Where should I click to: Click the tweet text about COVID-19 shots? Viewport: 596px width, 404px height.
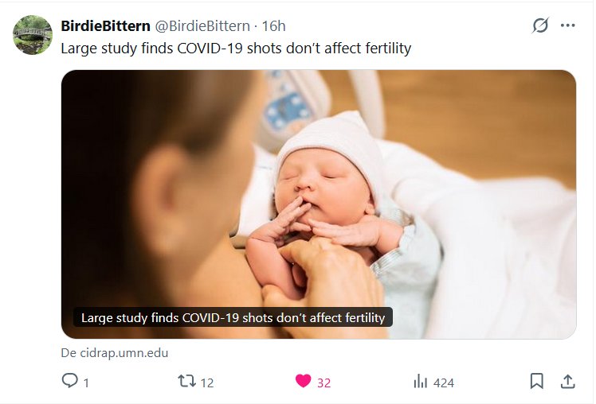coord(236,48)
